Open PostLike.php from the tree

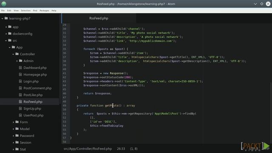click(x=33, y=95)
